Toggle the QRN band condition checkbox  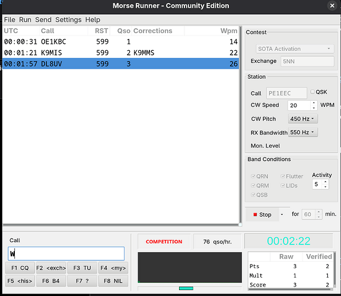253,176
